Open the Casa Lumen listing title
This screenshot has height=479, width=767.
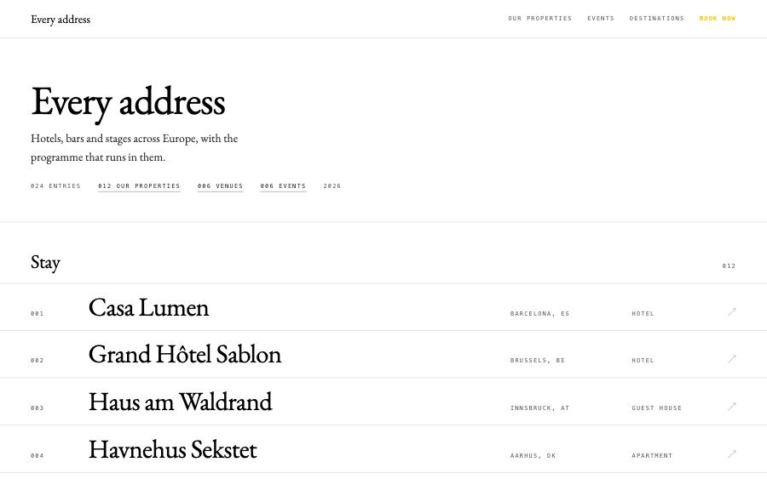[148, 308]
